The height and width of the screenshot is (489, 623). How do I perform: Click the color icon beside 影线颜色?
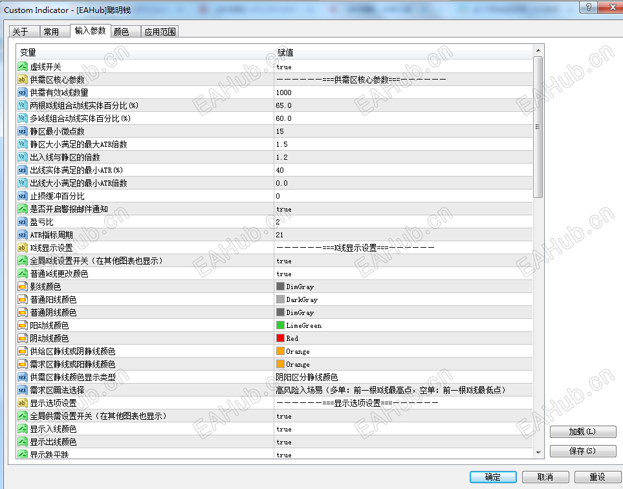22,287
